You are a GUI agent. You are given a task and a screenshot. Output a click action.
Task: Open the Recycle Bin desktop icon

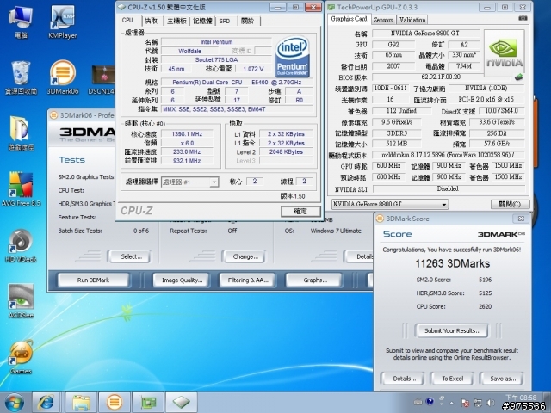pos(20,74)
